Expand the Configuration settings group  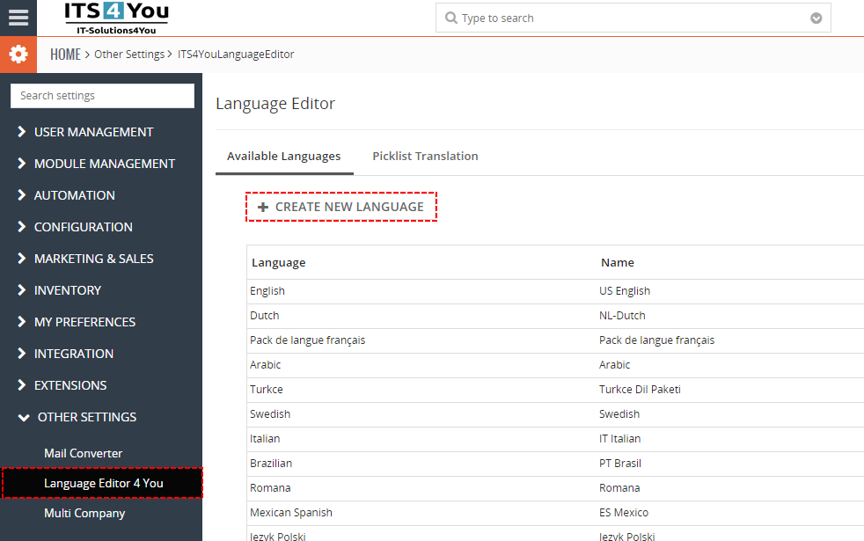point(83,227)
